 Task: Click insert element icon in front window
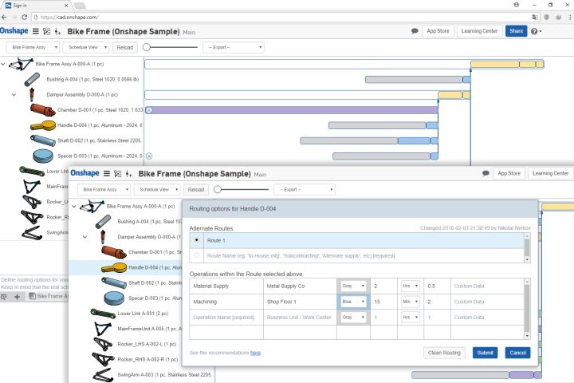pos(128,174)
